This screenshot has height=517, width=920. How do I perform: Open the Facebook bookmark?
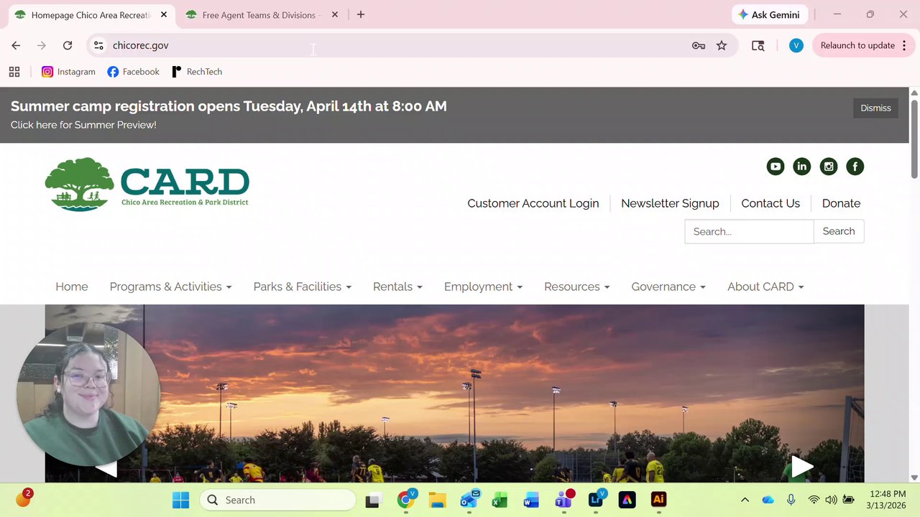tap(133, 72)
